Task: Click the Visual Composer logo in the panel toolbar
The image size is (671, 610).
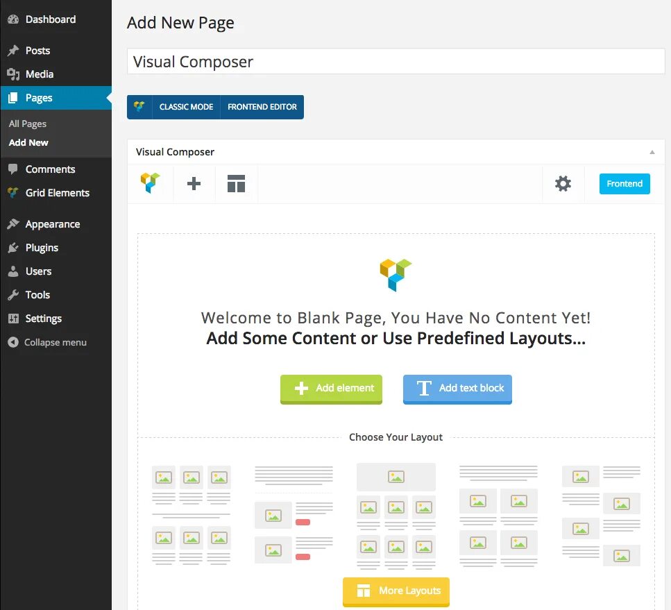Action: (x=150, y=183)
